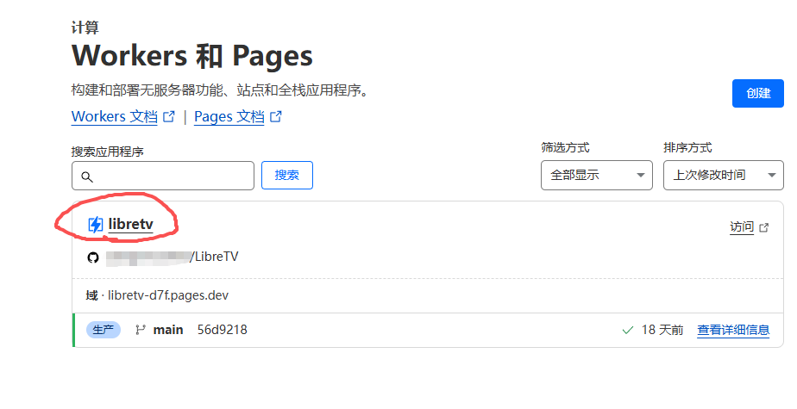The image size is (797, 409).
Task: Open the 上次修改时间 sort dropdown
Action: [x=722, y=175]
